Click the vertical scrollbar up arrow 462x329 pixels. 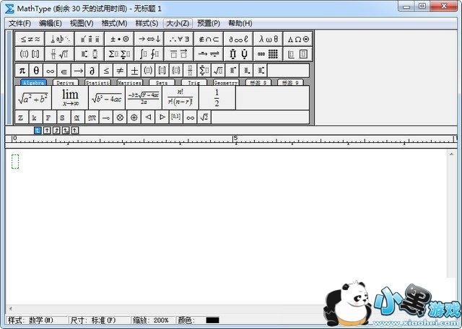[451, 154]
